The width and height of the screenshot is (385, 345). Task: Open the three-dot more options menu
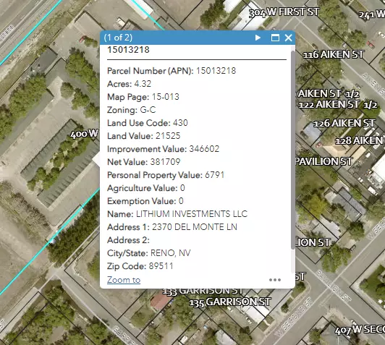[x=275, y=280]
